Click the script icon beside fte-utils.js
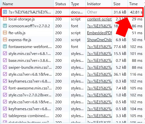 pyautogui.click(x=5, y=33)
